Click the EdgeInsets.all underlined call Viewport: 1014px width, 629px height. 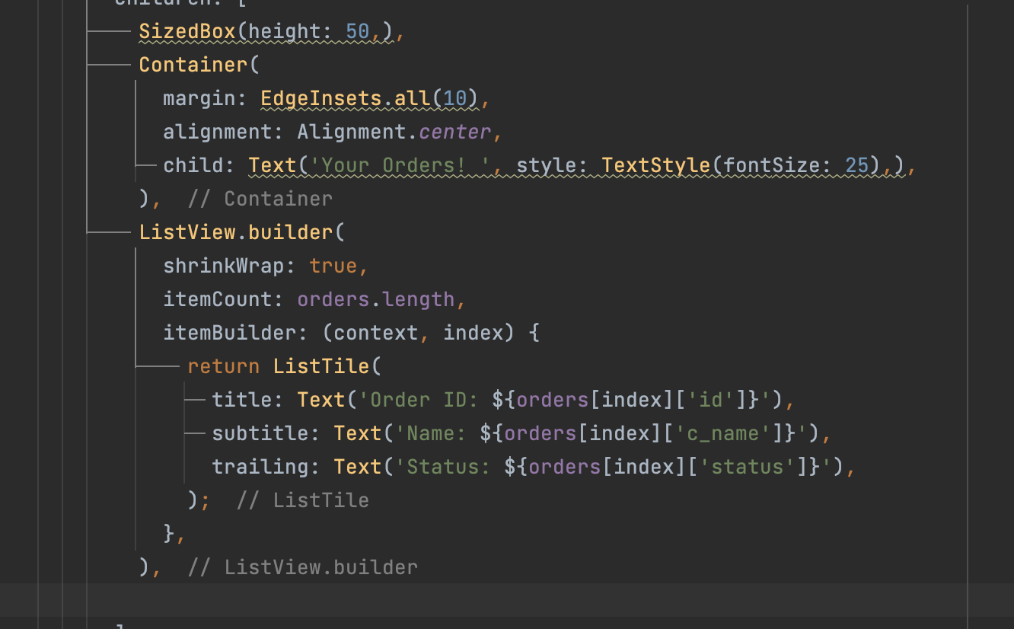pos(342,98)
